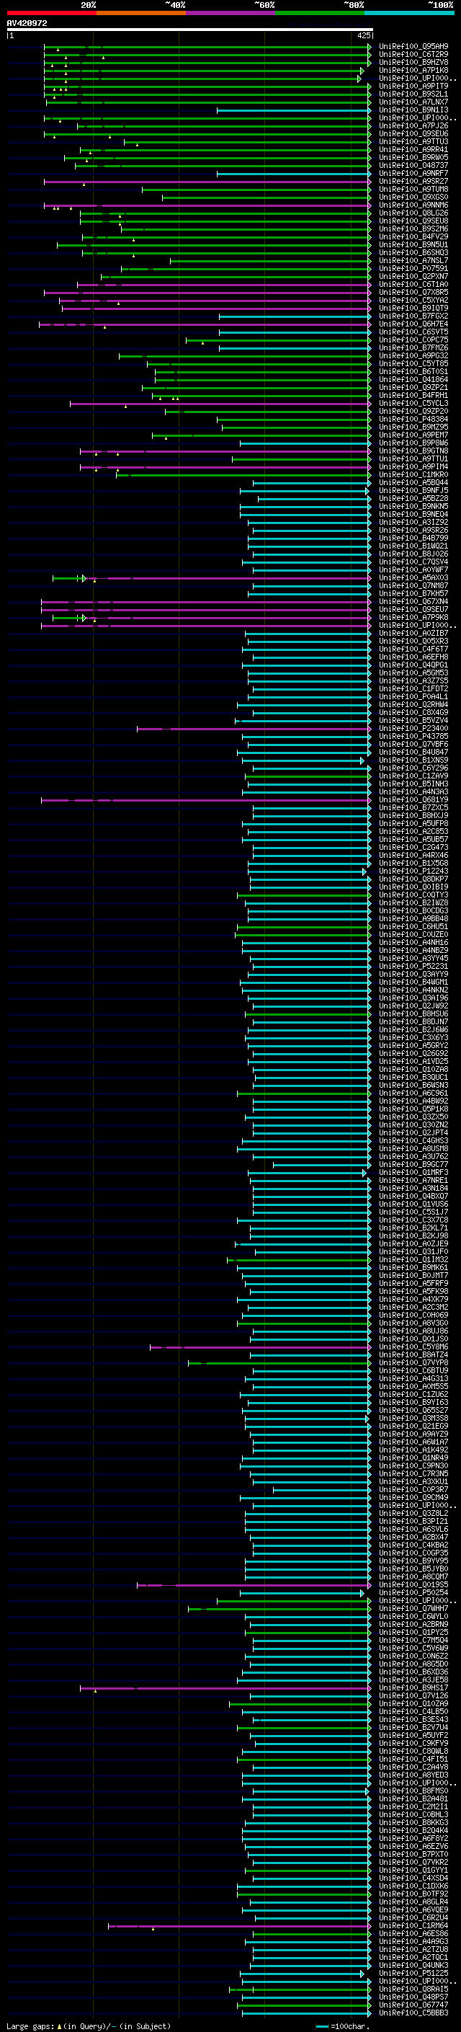
Task: Select the UniRef100_A7LNX7 label
Action: [413, 102]
